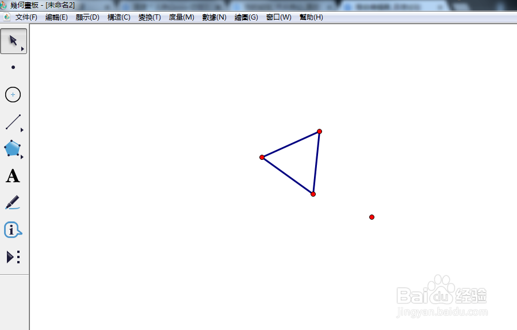Select the Polygon tool
The height and width of the screenshot is (330, 517).
[12, 148]
